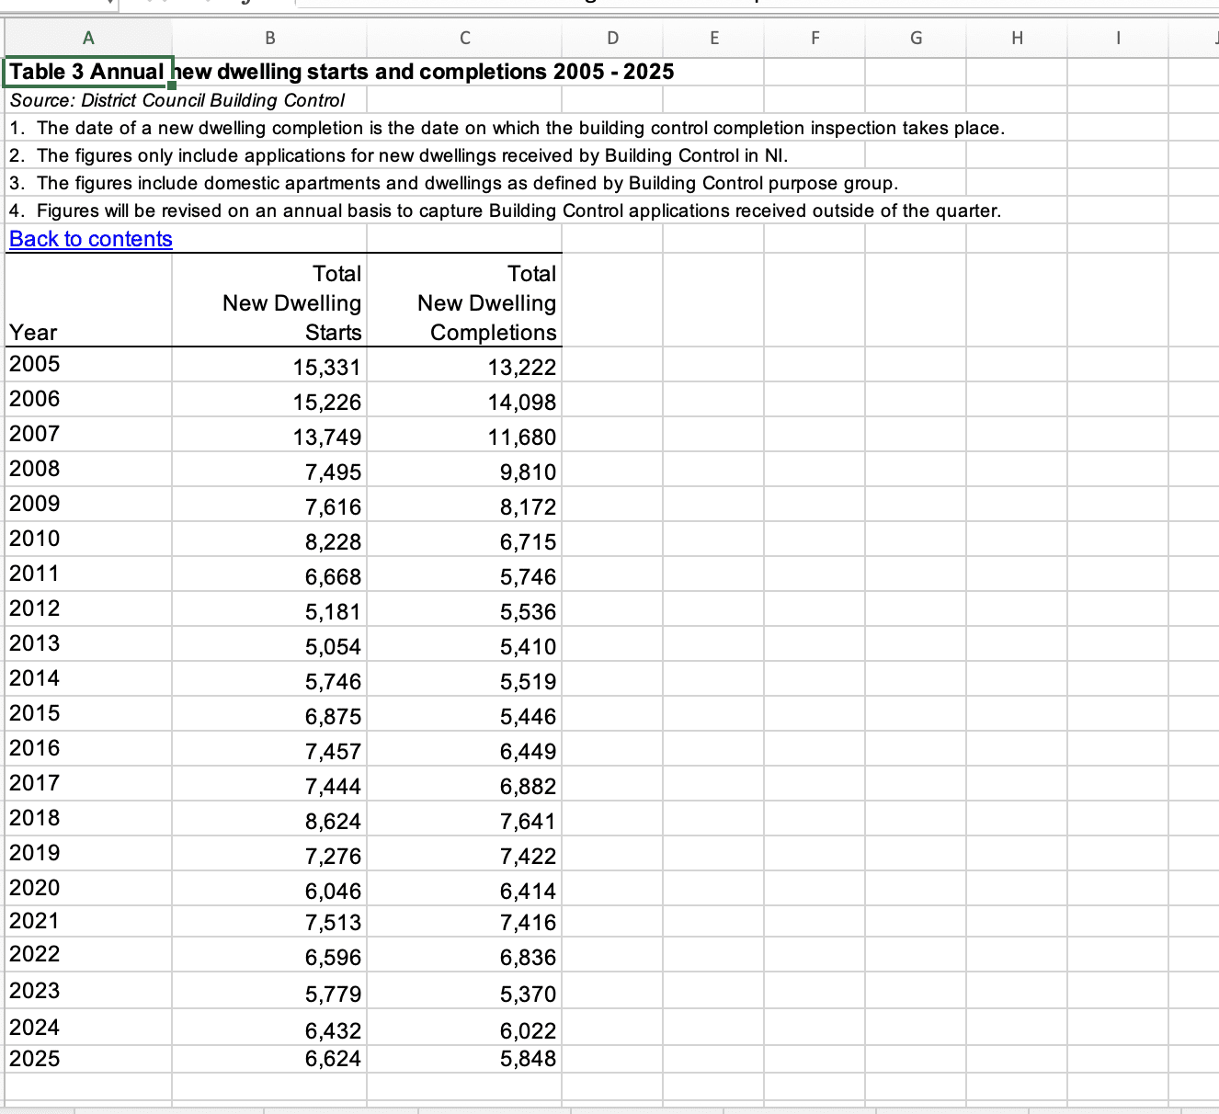
Task: Select the 13,222 completions value for 2005
Action: point(464,364)
